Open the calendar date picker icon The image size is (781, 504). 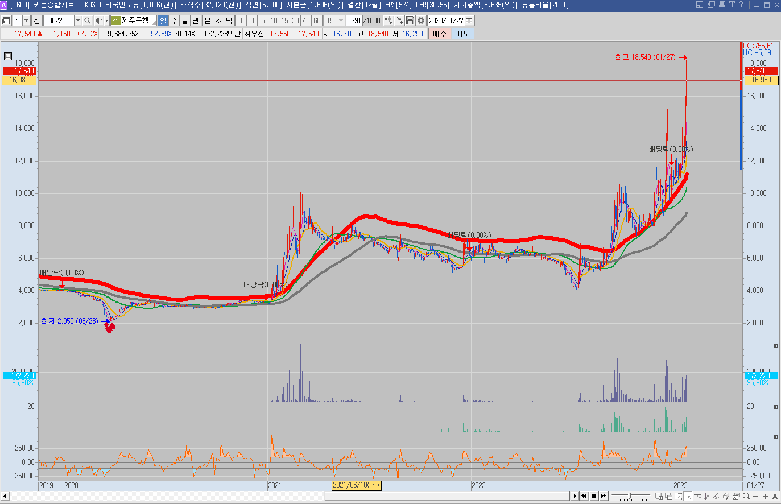[469, 20]
